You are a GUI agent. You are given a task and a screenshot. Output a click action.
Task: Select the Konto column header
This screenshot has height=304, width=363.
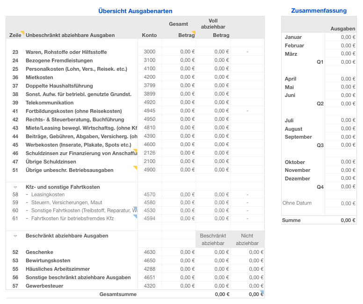[149, 36]
